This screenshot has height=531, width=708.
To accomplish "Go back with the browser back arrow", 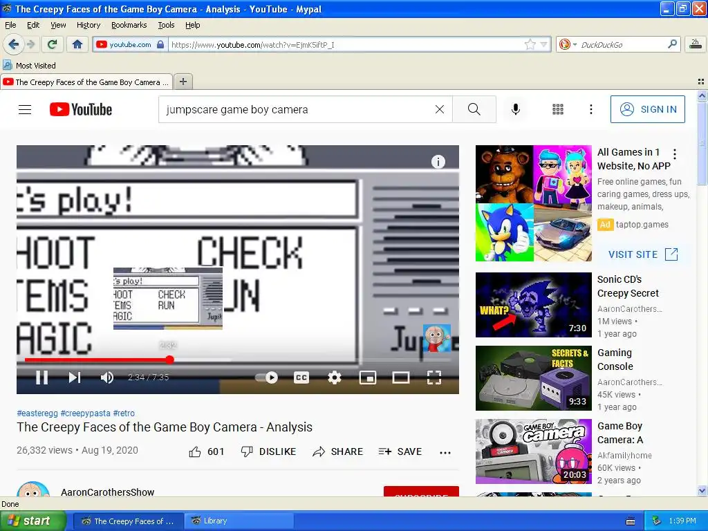I will (14, 44).
